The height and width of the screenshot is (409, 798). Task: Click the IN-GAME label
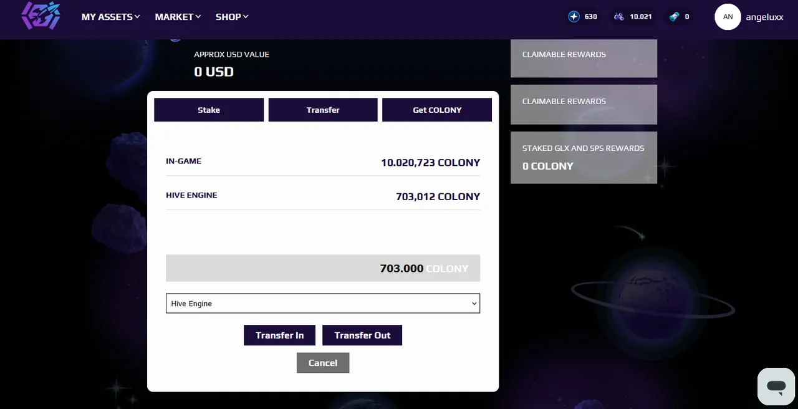pos(183,161)
